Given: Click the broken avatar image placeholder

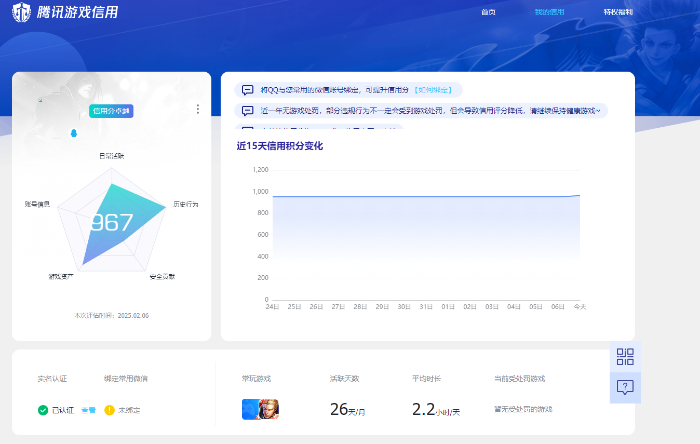Looking at the screenshot, I should (x=56, y=116).
